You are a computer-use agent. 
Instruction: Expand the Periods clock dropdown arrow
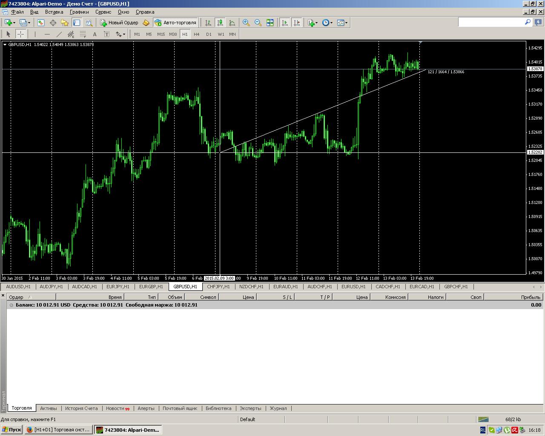[x=331, y=23]
